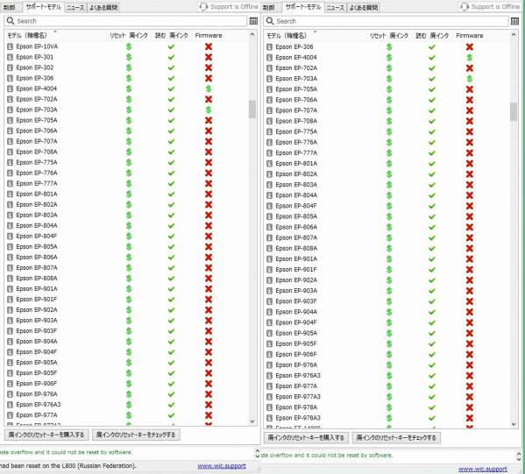The image size is (525, 474).
Task: Click red X Firmware icon for EP-978A3
Action: coord(470,418)
